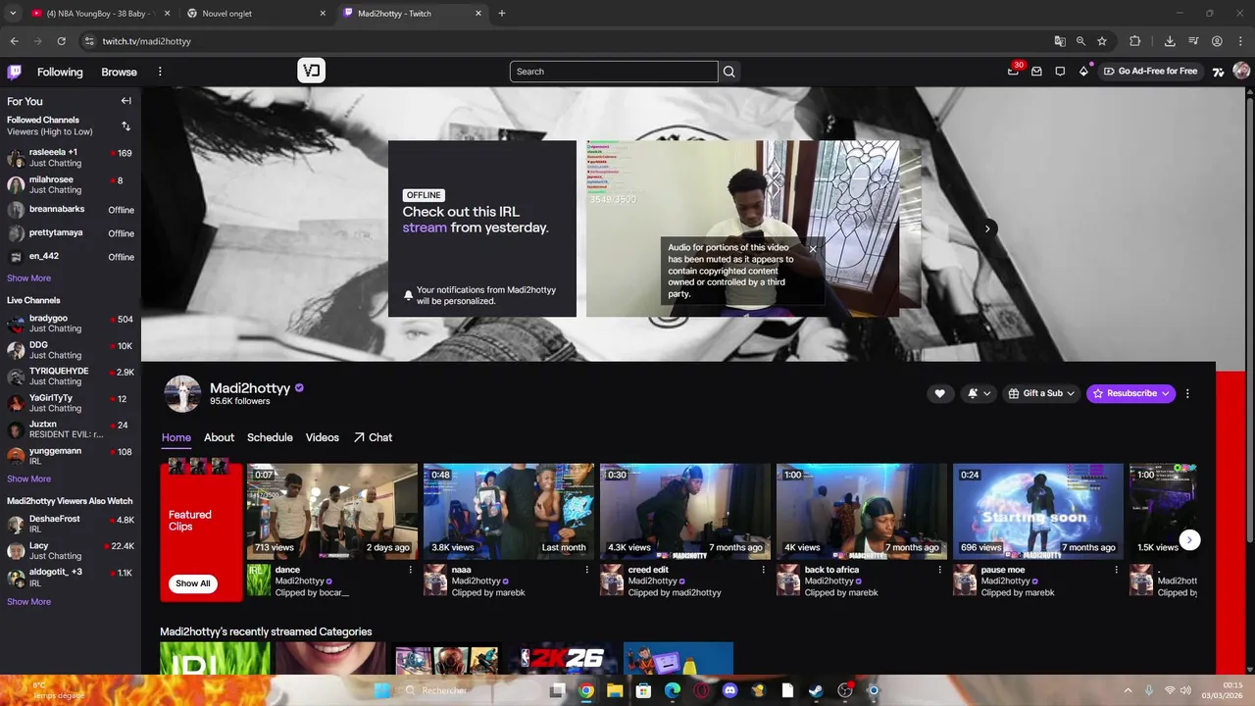The image size is (1255, 706).
Task: Open the Madi2hottyy channel name link
Action: [250, 388]
